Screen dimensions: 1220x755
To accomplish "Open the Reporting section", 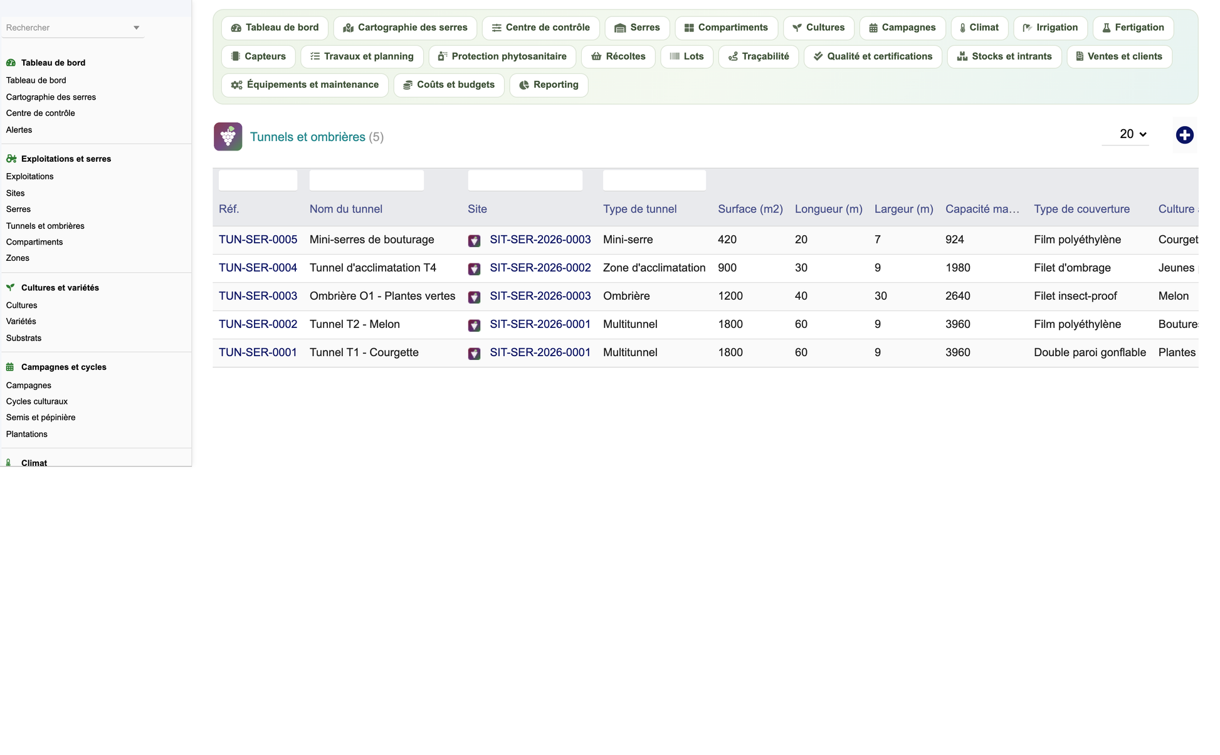I will point(549,85).
